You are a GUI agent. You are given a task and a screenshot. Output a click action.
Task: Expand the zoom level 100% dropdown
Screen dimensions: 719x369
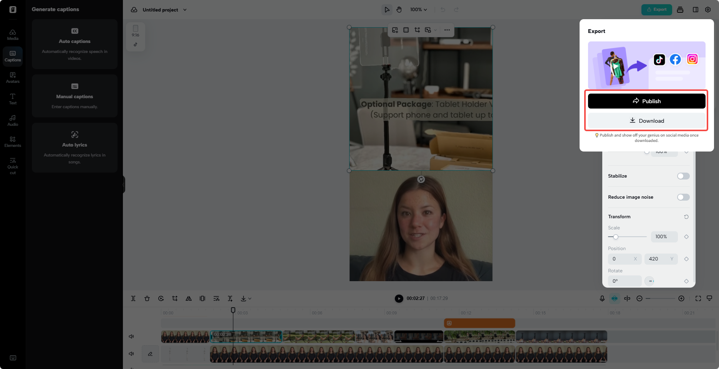point(418,10)
